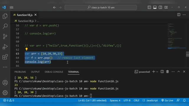Go forward with the right arrow

click(60, 7)
